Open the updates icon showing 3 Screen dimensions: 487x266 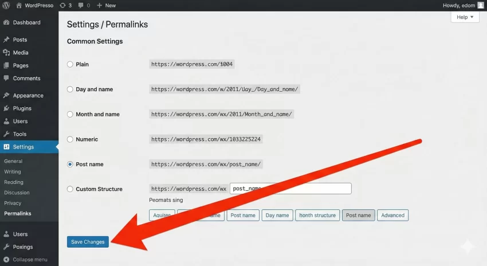[62, 5]
